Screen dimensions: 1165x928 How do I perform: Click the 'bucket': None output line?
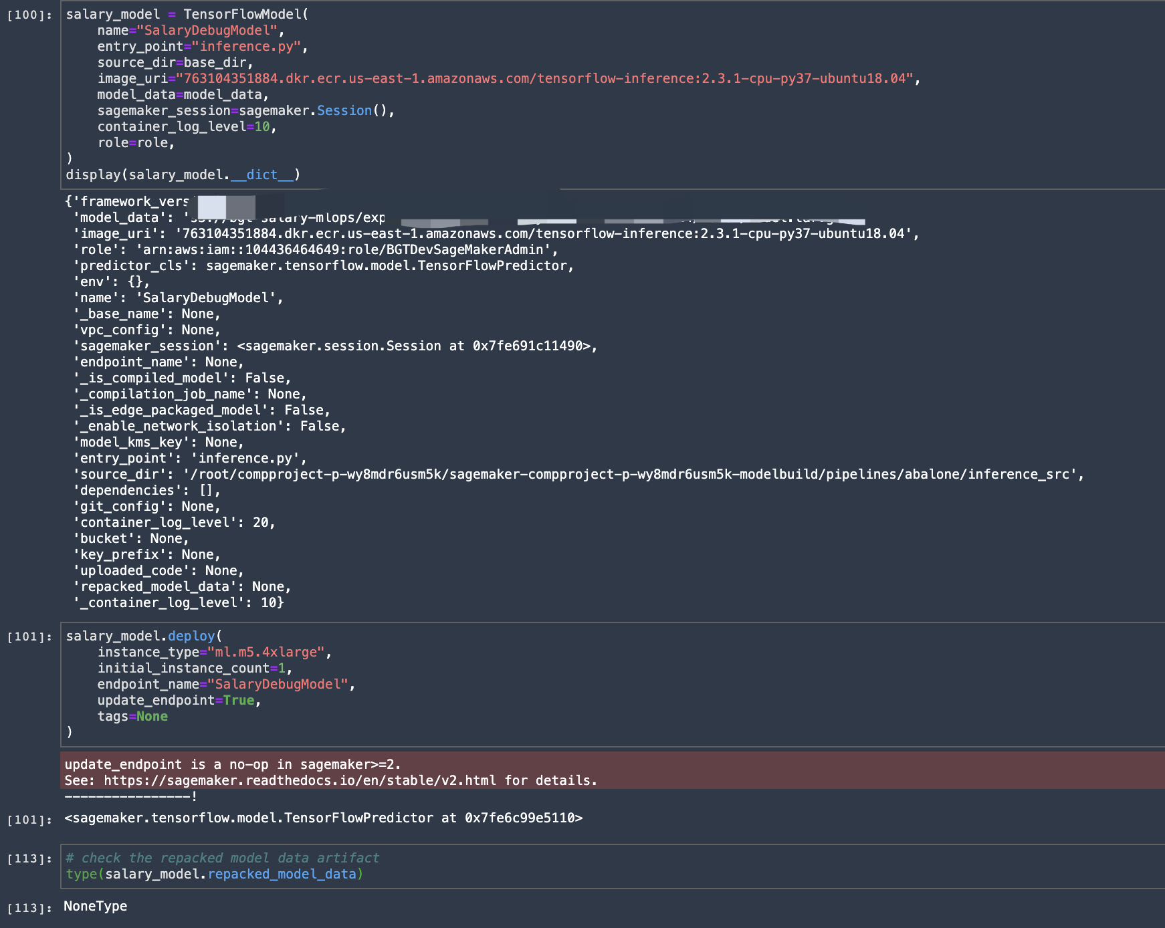131,538
